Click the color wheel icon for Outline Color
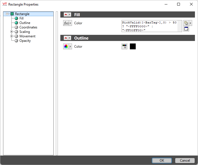The image size is (198, 165). click(66, 47)
